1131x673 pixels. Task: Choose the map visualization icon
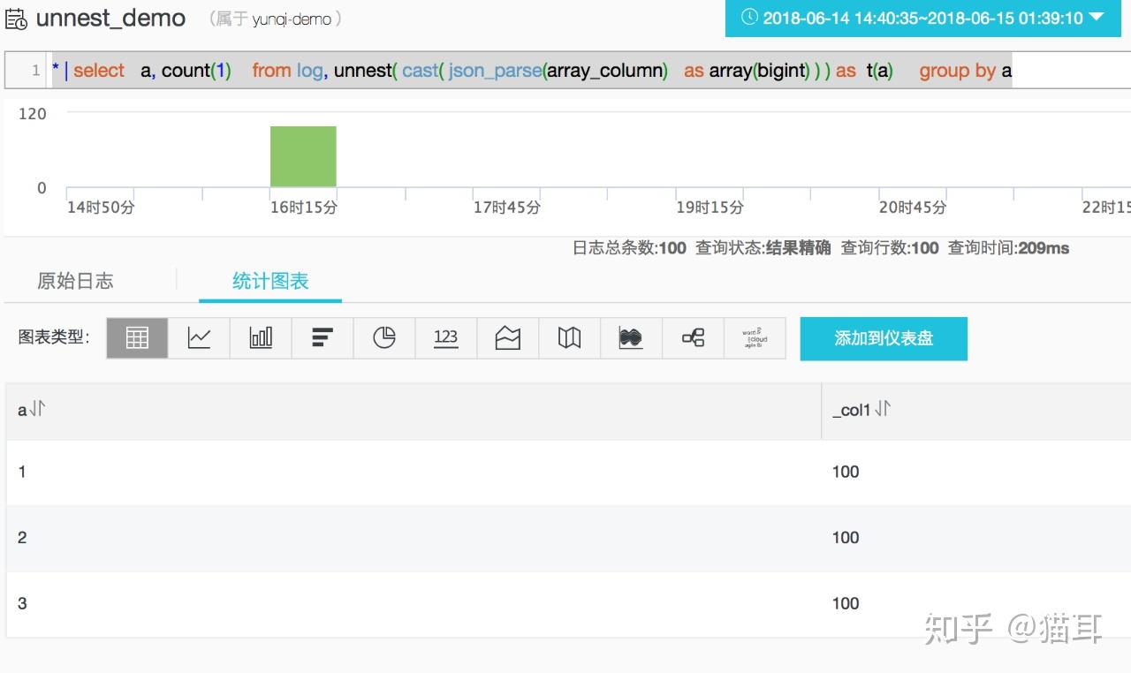[569, 337]
